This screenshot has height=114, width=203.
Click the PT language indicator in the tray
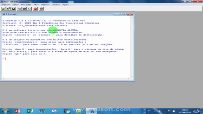tap(149, 111)
